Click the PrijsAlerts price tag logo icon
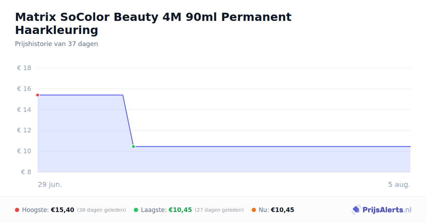The height and width of the screenshot is (223, 426). [356, 210]
